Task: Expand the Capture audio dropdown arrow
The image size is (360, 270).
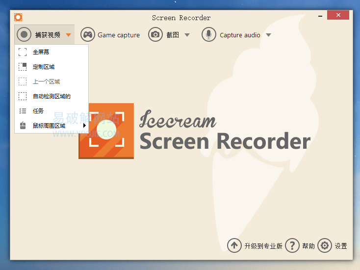Action: (269, 35)
